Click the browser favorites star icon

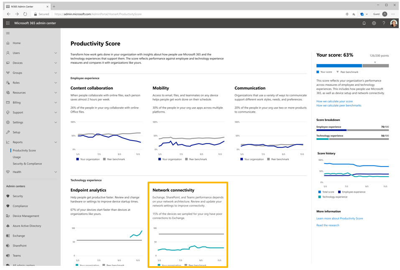(x=354, y=14)
